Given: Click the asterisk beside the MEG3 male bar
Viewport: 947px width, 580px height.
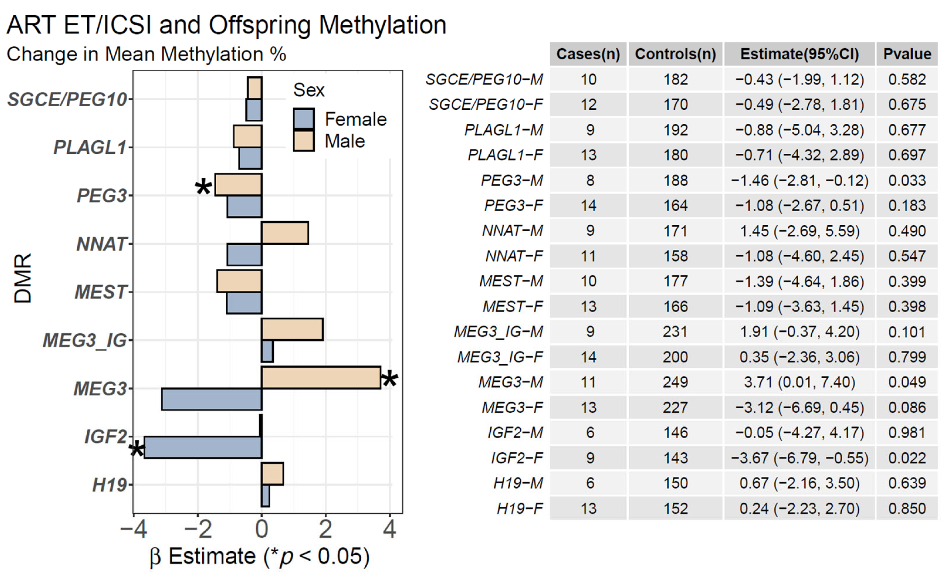Looking at the screenshot, I should click(x=390, y=380).
